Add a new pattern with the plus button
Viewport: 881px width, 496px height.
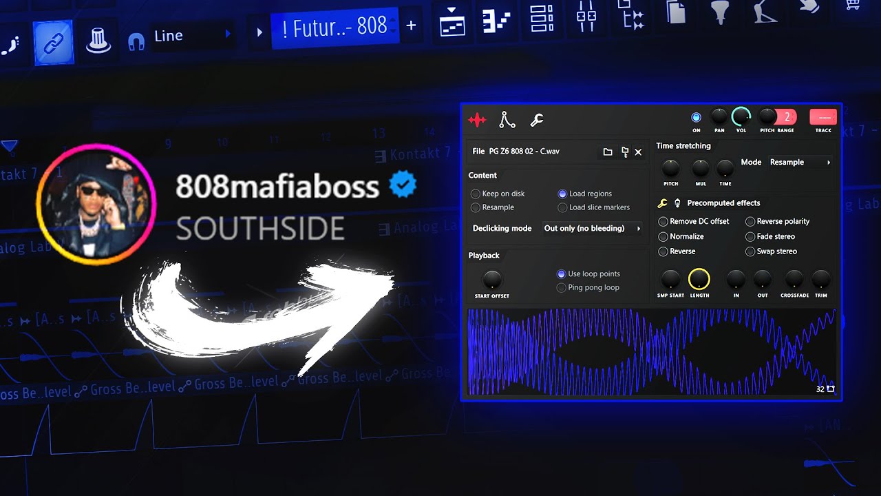pyautogui.click(x=411, y=25)
